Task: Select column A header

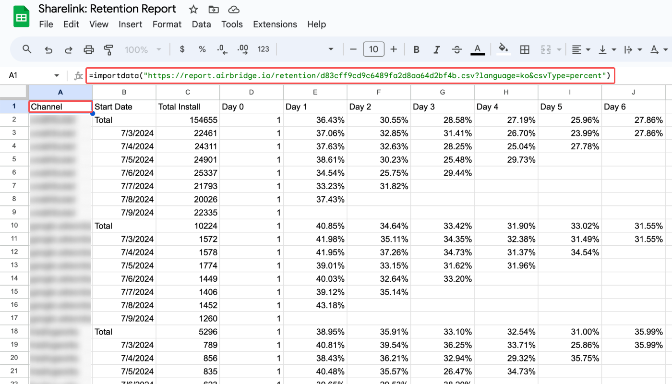Action: (60, 92)
